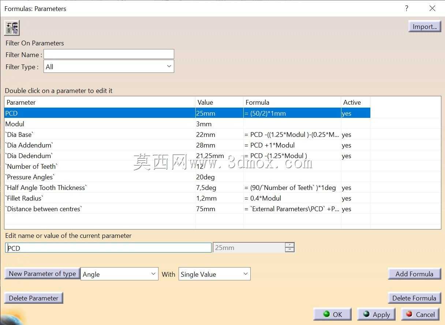Open the Single Value dropdown
The width and height of the screenshot is (445, 325).
pyautogui.click(x=214, y=274)
